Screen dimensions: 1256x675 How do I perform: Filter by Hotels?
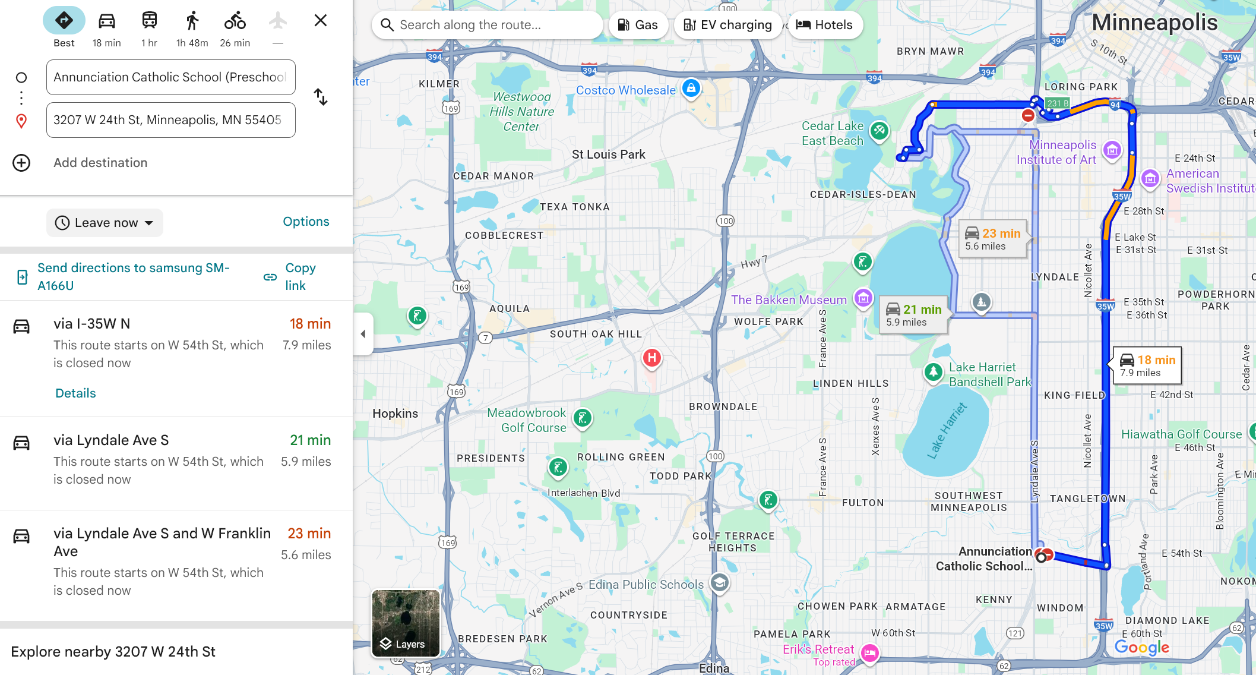tap(824, 25)
